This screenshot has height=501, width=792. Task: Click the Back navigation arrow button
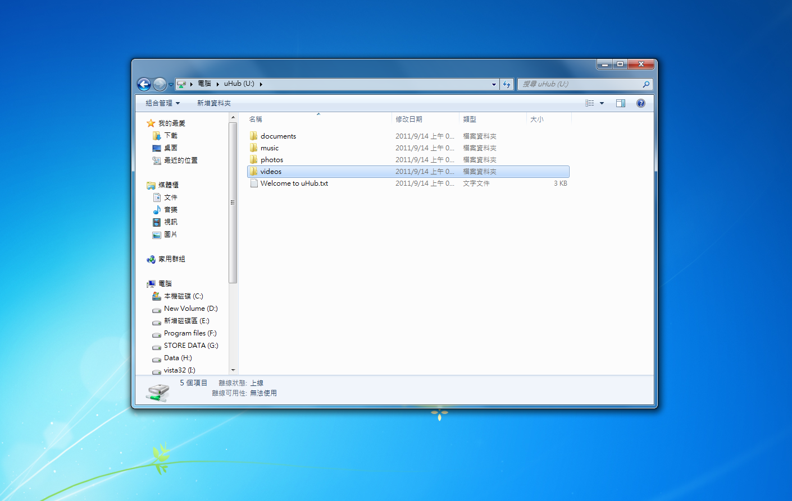pyautogui.click(x=144, y=84)
